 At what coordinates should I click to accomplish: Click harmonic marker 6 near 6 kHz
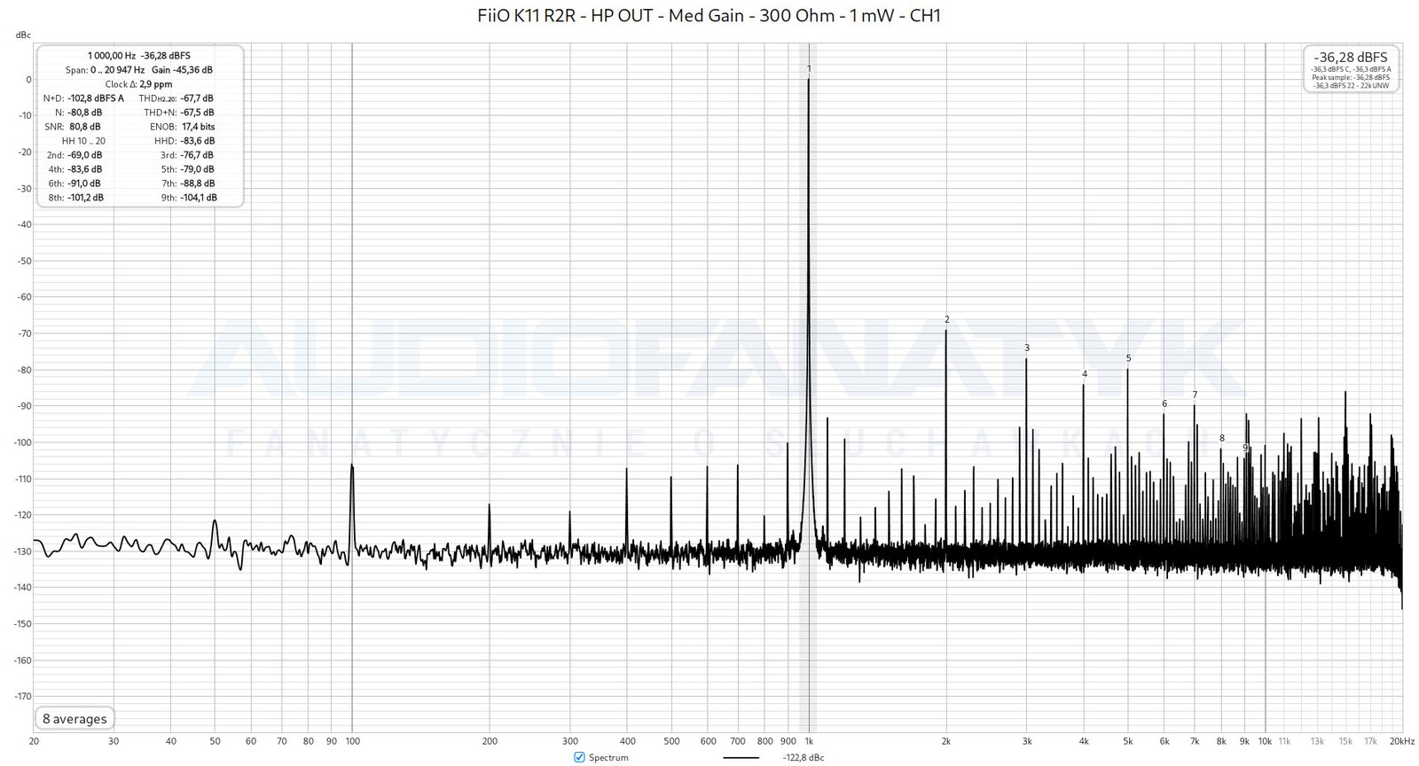[1164, 404]
